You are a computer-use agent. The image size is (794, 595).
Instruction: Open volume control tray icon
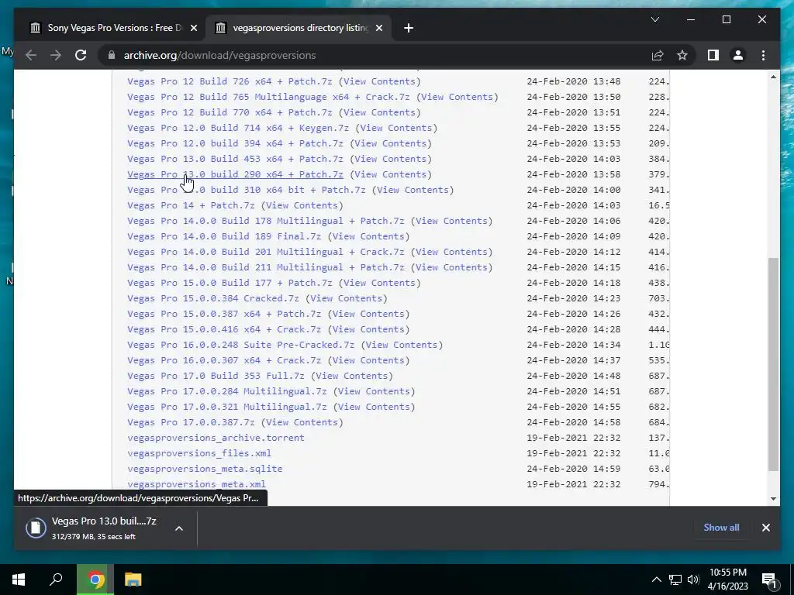coord(693,580)
